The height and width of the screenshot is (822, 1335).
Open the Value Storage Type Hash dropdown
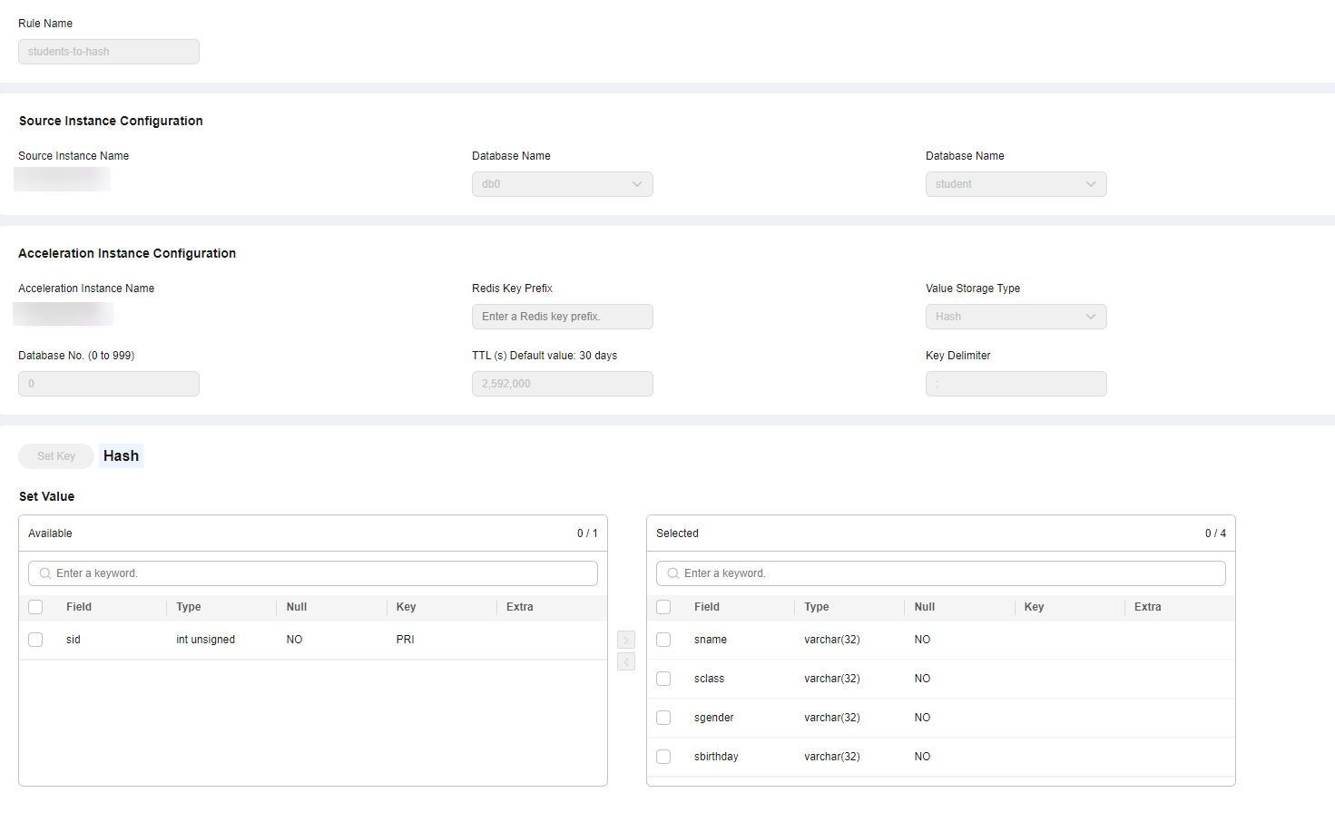[x=1016, y=317]
